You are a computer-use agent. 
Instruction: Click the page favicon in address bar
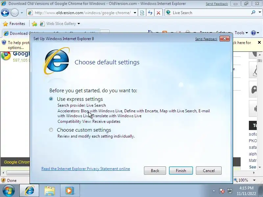tap(30, 13)
